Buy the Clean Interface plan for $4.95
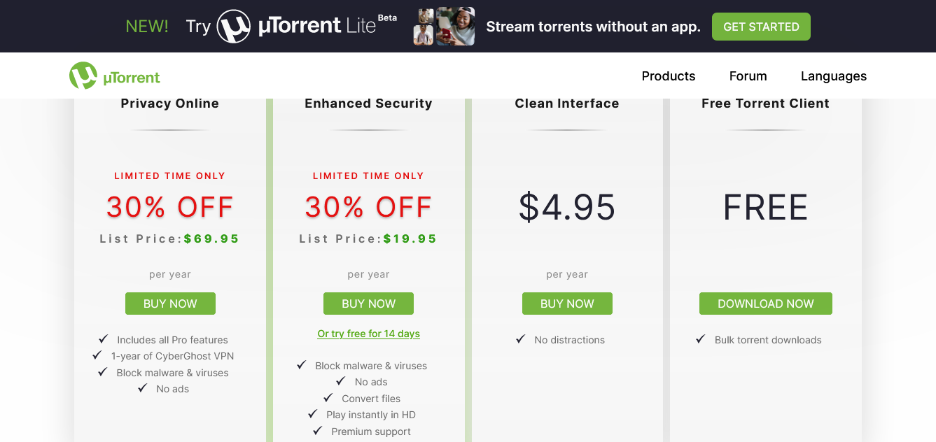Viewport: 936px width, 442px height. point(567,304)
